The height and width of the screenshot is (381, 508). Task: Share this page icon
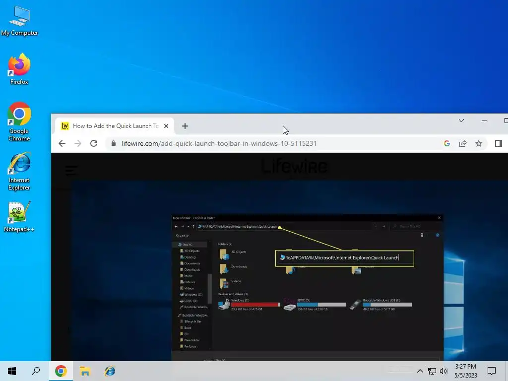[463, 143]
